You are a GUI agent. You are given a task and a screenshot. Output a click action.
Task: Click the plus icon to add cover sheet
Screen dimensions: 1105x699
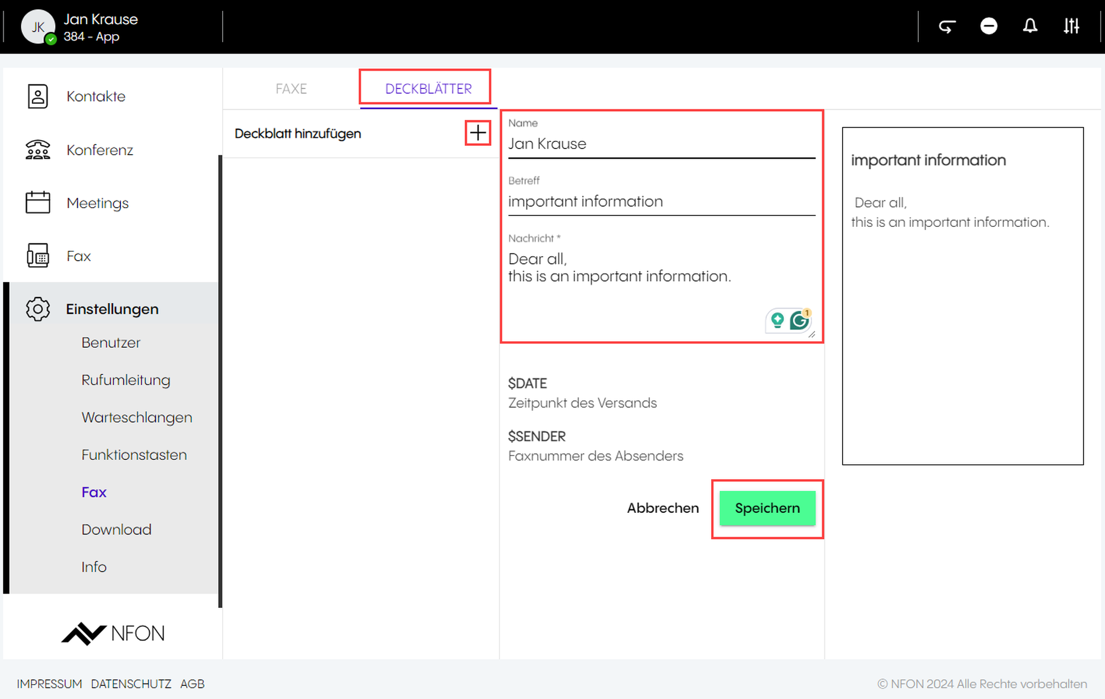click(478, 133)
